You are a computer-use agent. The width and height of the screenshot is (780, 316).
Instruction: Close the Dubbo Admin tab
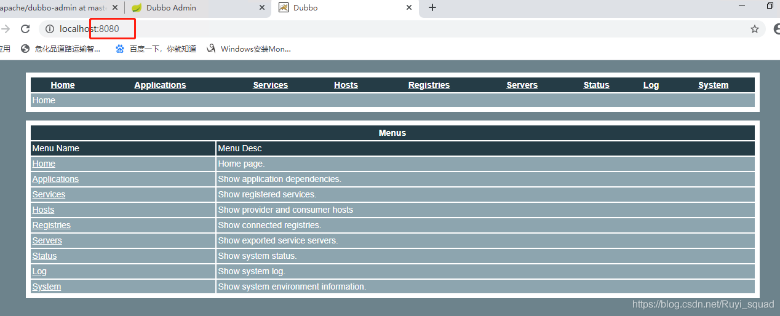coord(262,7)
